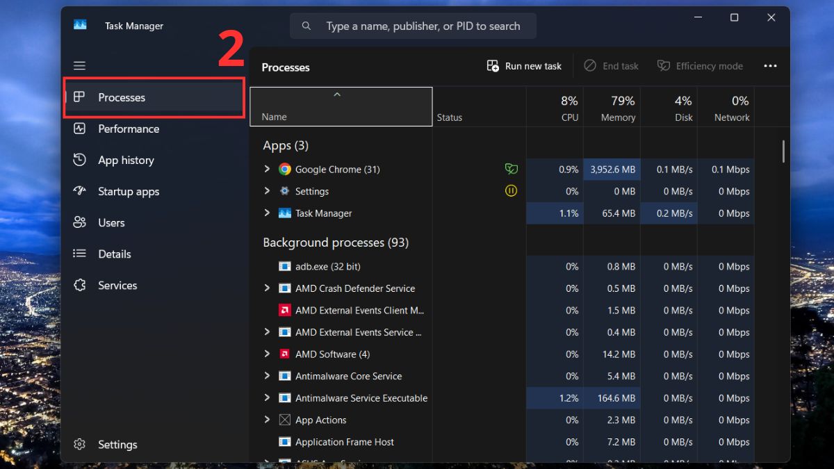The image size is (834, 469).
Task: Sort by Network usage column
Action: (726, 106)
